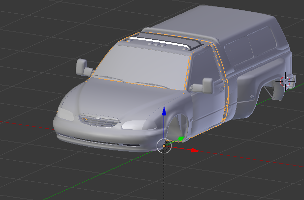Image resolution: width=304 pixels, height=200 pixels.
Task: Select the front bumper of the car
Action: coord(108,137)
